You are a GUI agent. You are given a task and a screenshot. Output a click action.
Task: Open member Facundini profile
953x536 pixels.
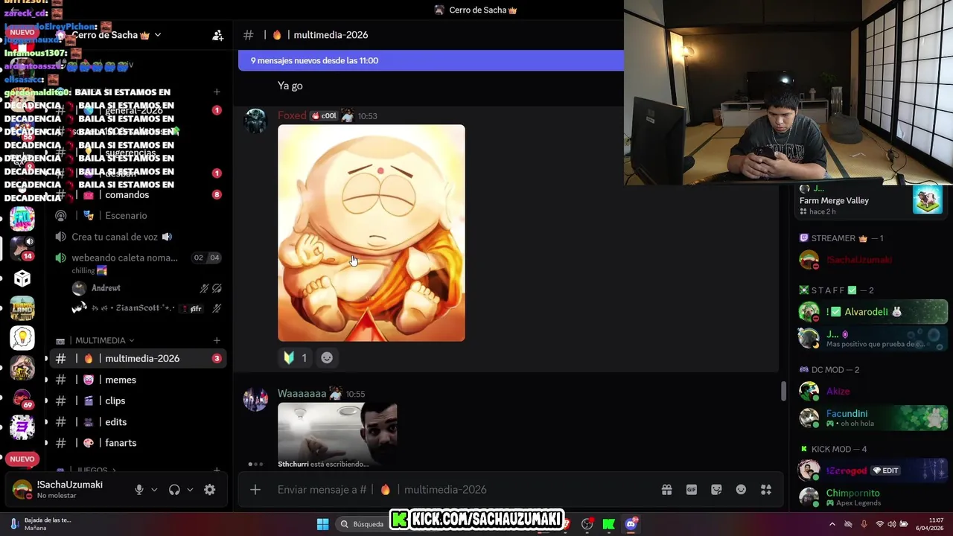click(x=872, y=418)
